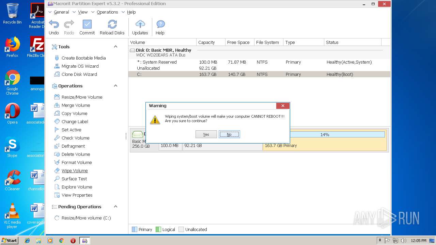
Task: Sort by Capacity column header
Action: tap(211, 42)
